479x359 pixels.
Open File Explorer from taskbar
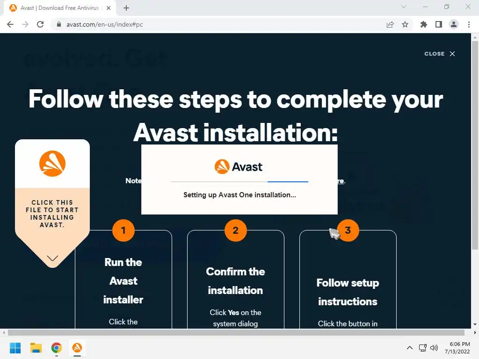(x=36, y=348)
